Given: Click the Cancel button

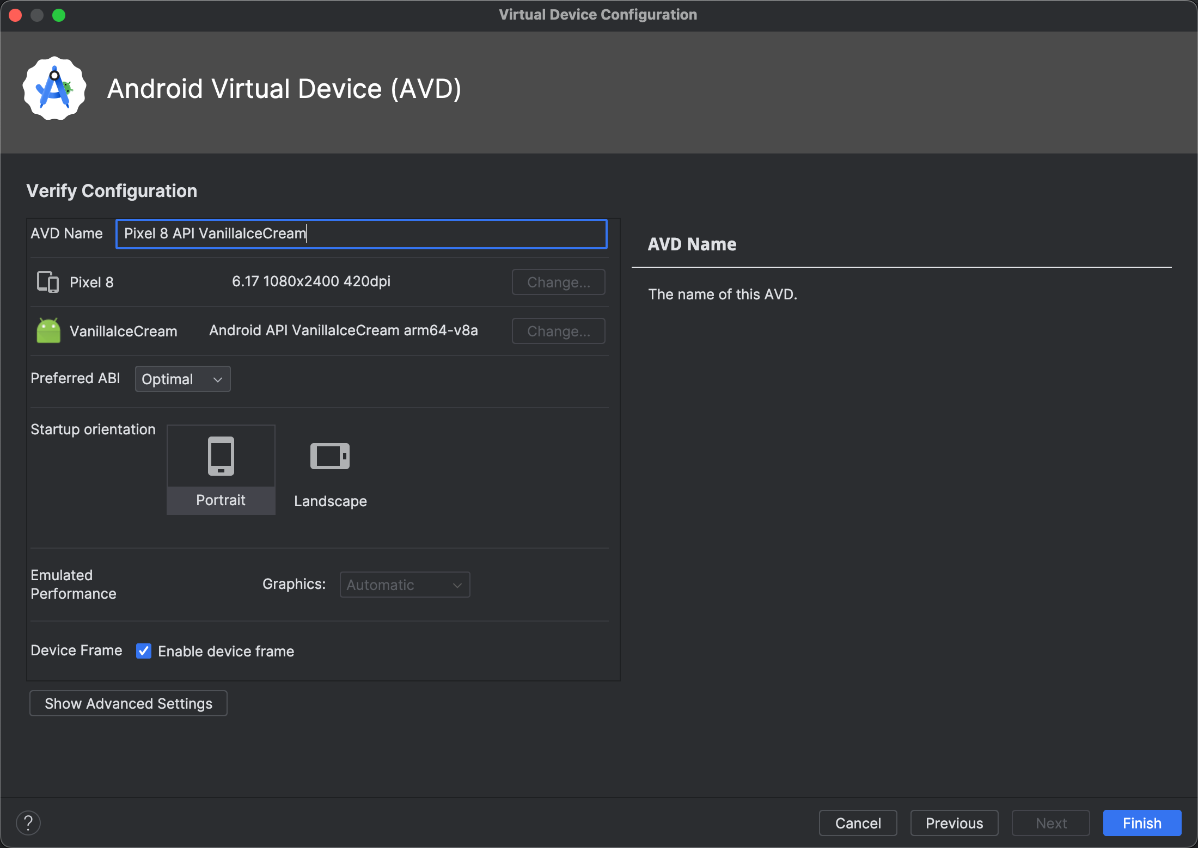Looking at the screenshot, I should pos(858,823).
